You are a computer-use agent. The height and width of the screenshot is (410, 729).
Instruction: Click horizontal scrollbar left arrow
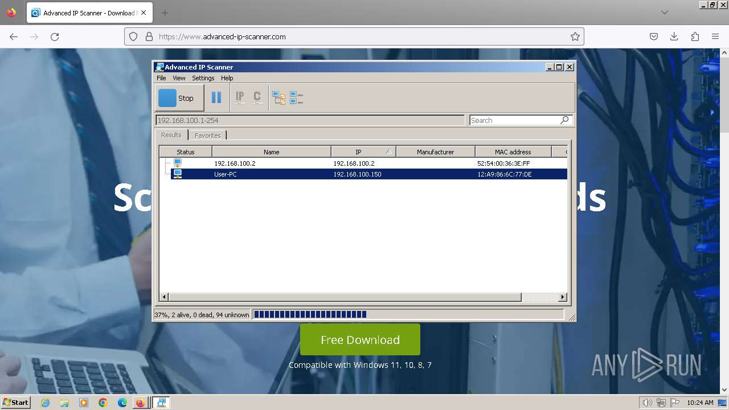(164, 297)
